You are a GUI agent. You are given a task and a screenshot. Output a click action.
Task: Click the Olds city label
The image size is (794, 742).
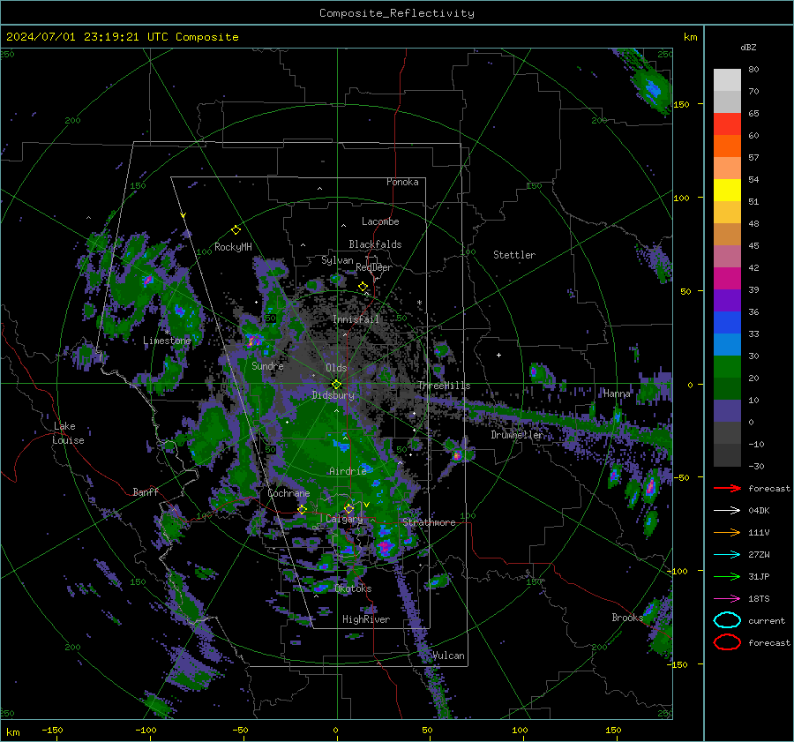pyautogui.click(x=336, y=368)
